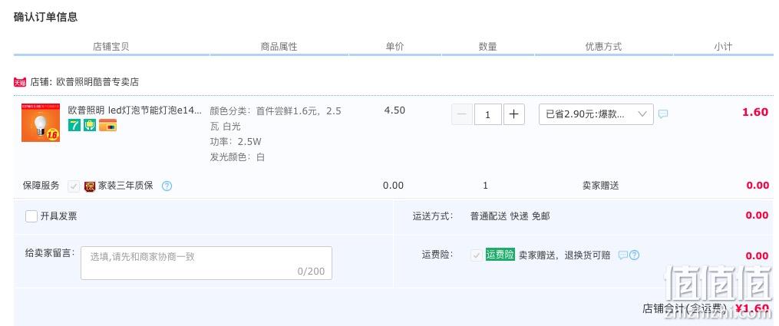Click the 保障服务 label
This screenshot has height=326, width=779.
point(41,186)
